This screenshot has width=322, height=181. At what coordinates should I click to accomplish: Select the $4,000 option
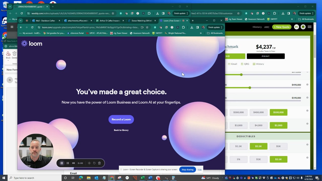(258, 125)
